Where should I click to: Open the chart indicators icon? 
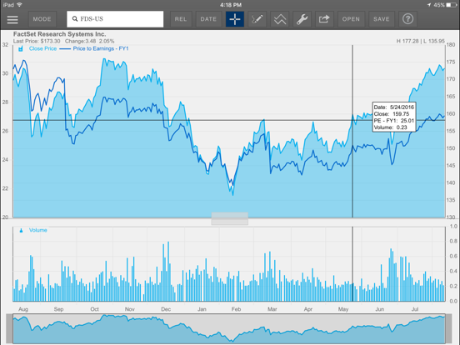pyautogui.click(x=279, y=19)
